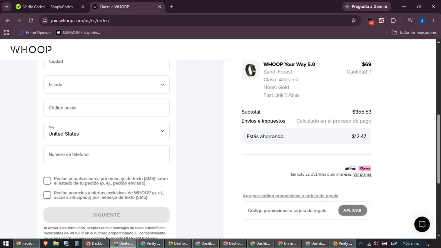This screenshot has height=248, width=441.
Task: Open the País dropdown showing United States
Action: [106, 131]
